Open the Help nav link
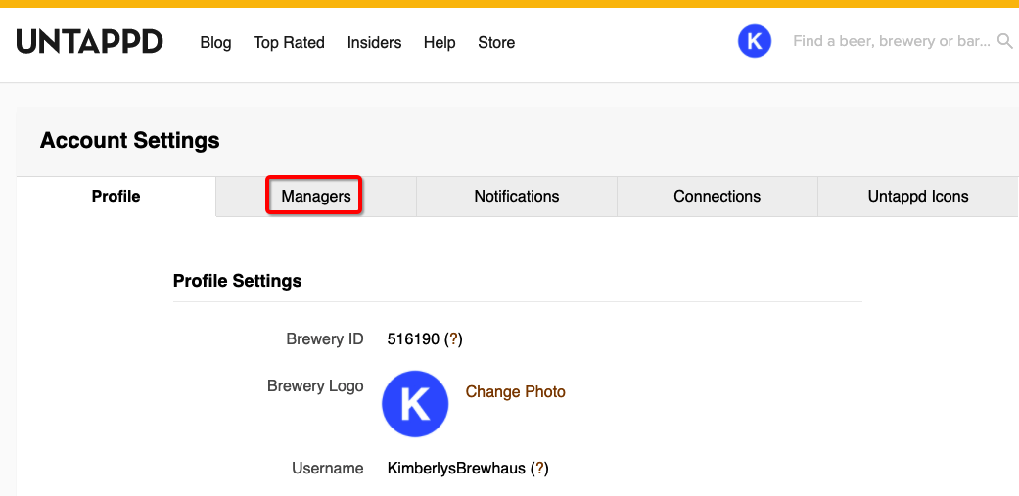The image size is (1019, 496). [440, 43]
